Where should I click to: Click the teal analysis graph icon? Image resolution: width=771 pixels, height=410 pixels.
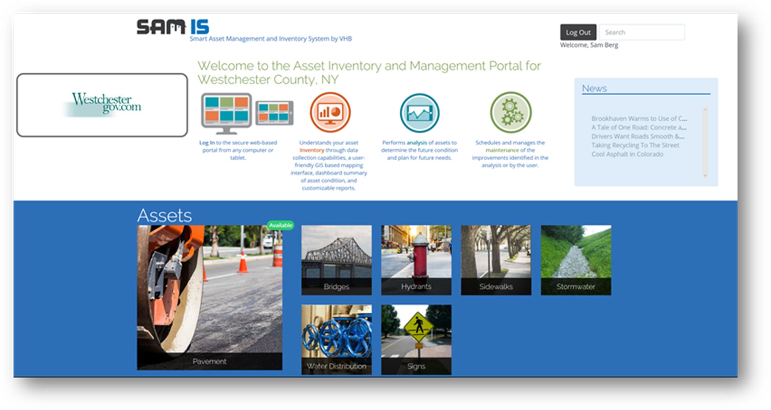[420, 113]
